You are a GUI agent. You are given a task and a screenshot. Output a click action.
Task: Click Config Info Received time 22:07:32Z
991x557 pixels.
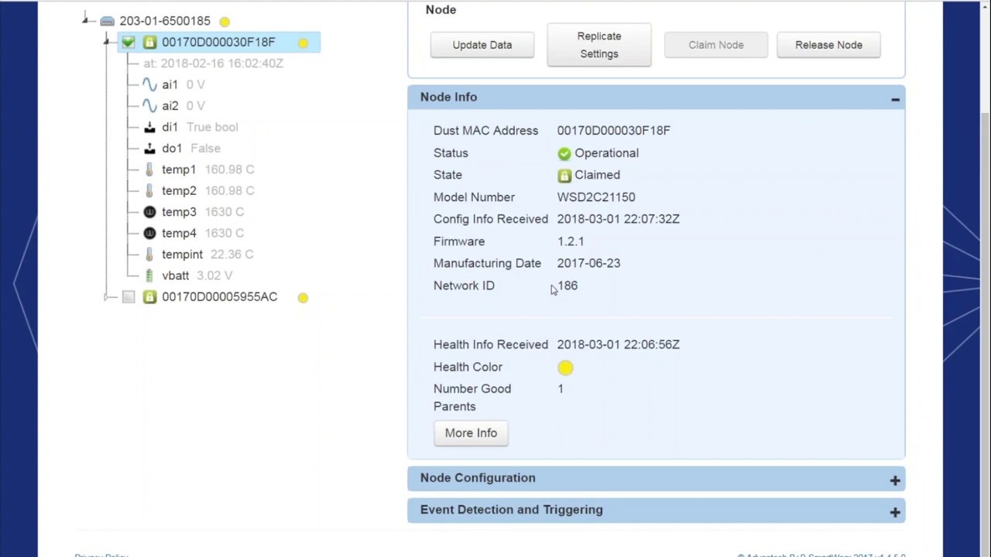tap(652, 219)
